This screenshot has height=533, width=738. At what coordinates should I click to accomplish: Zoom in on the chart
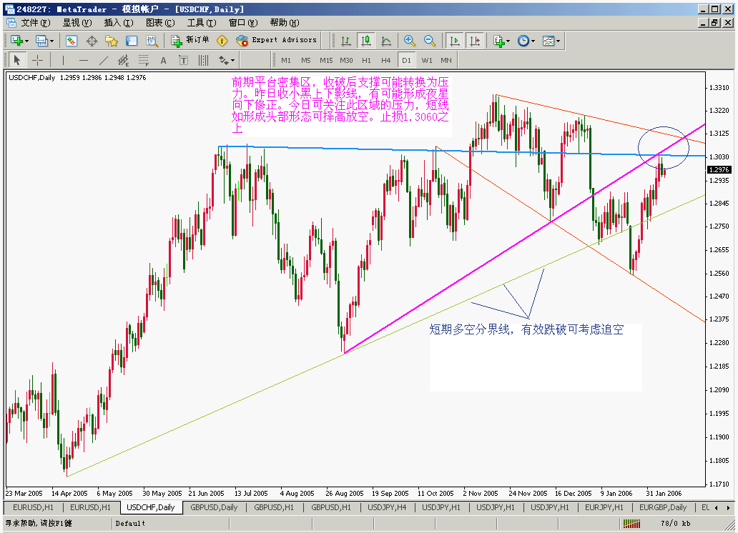(410, 41)
